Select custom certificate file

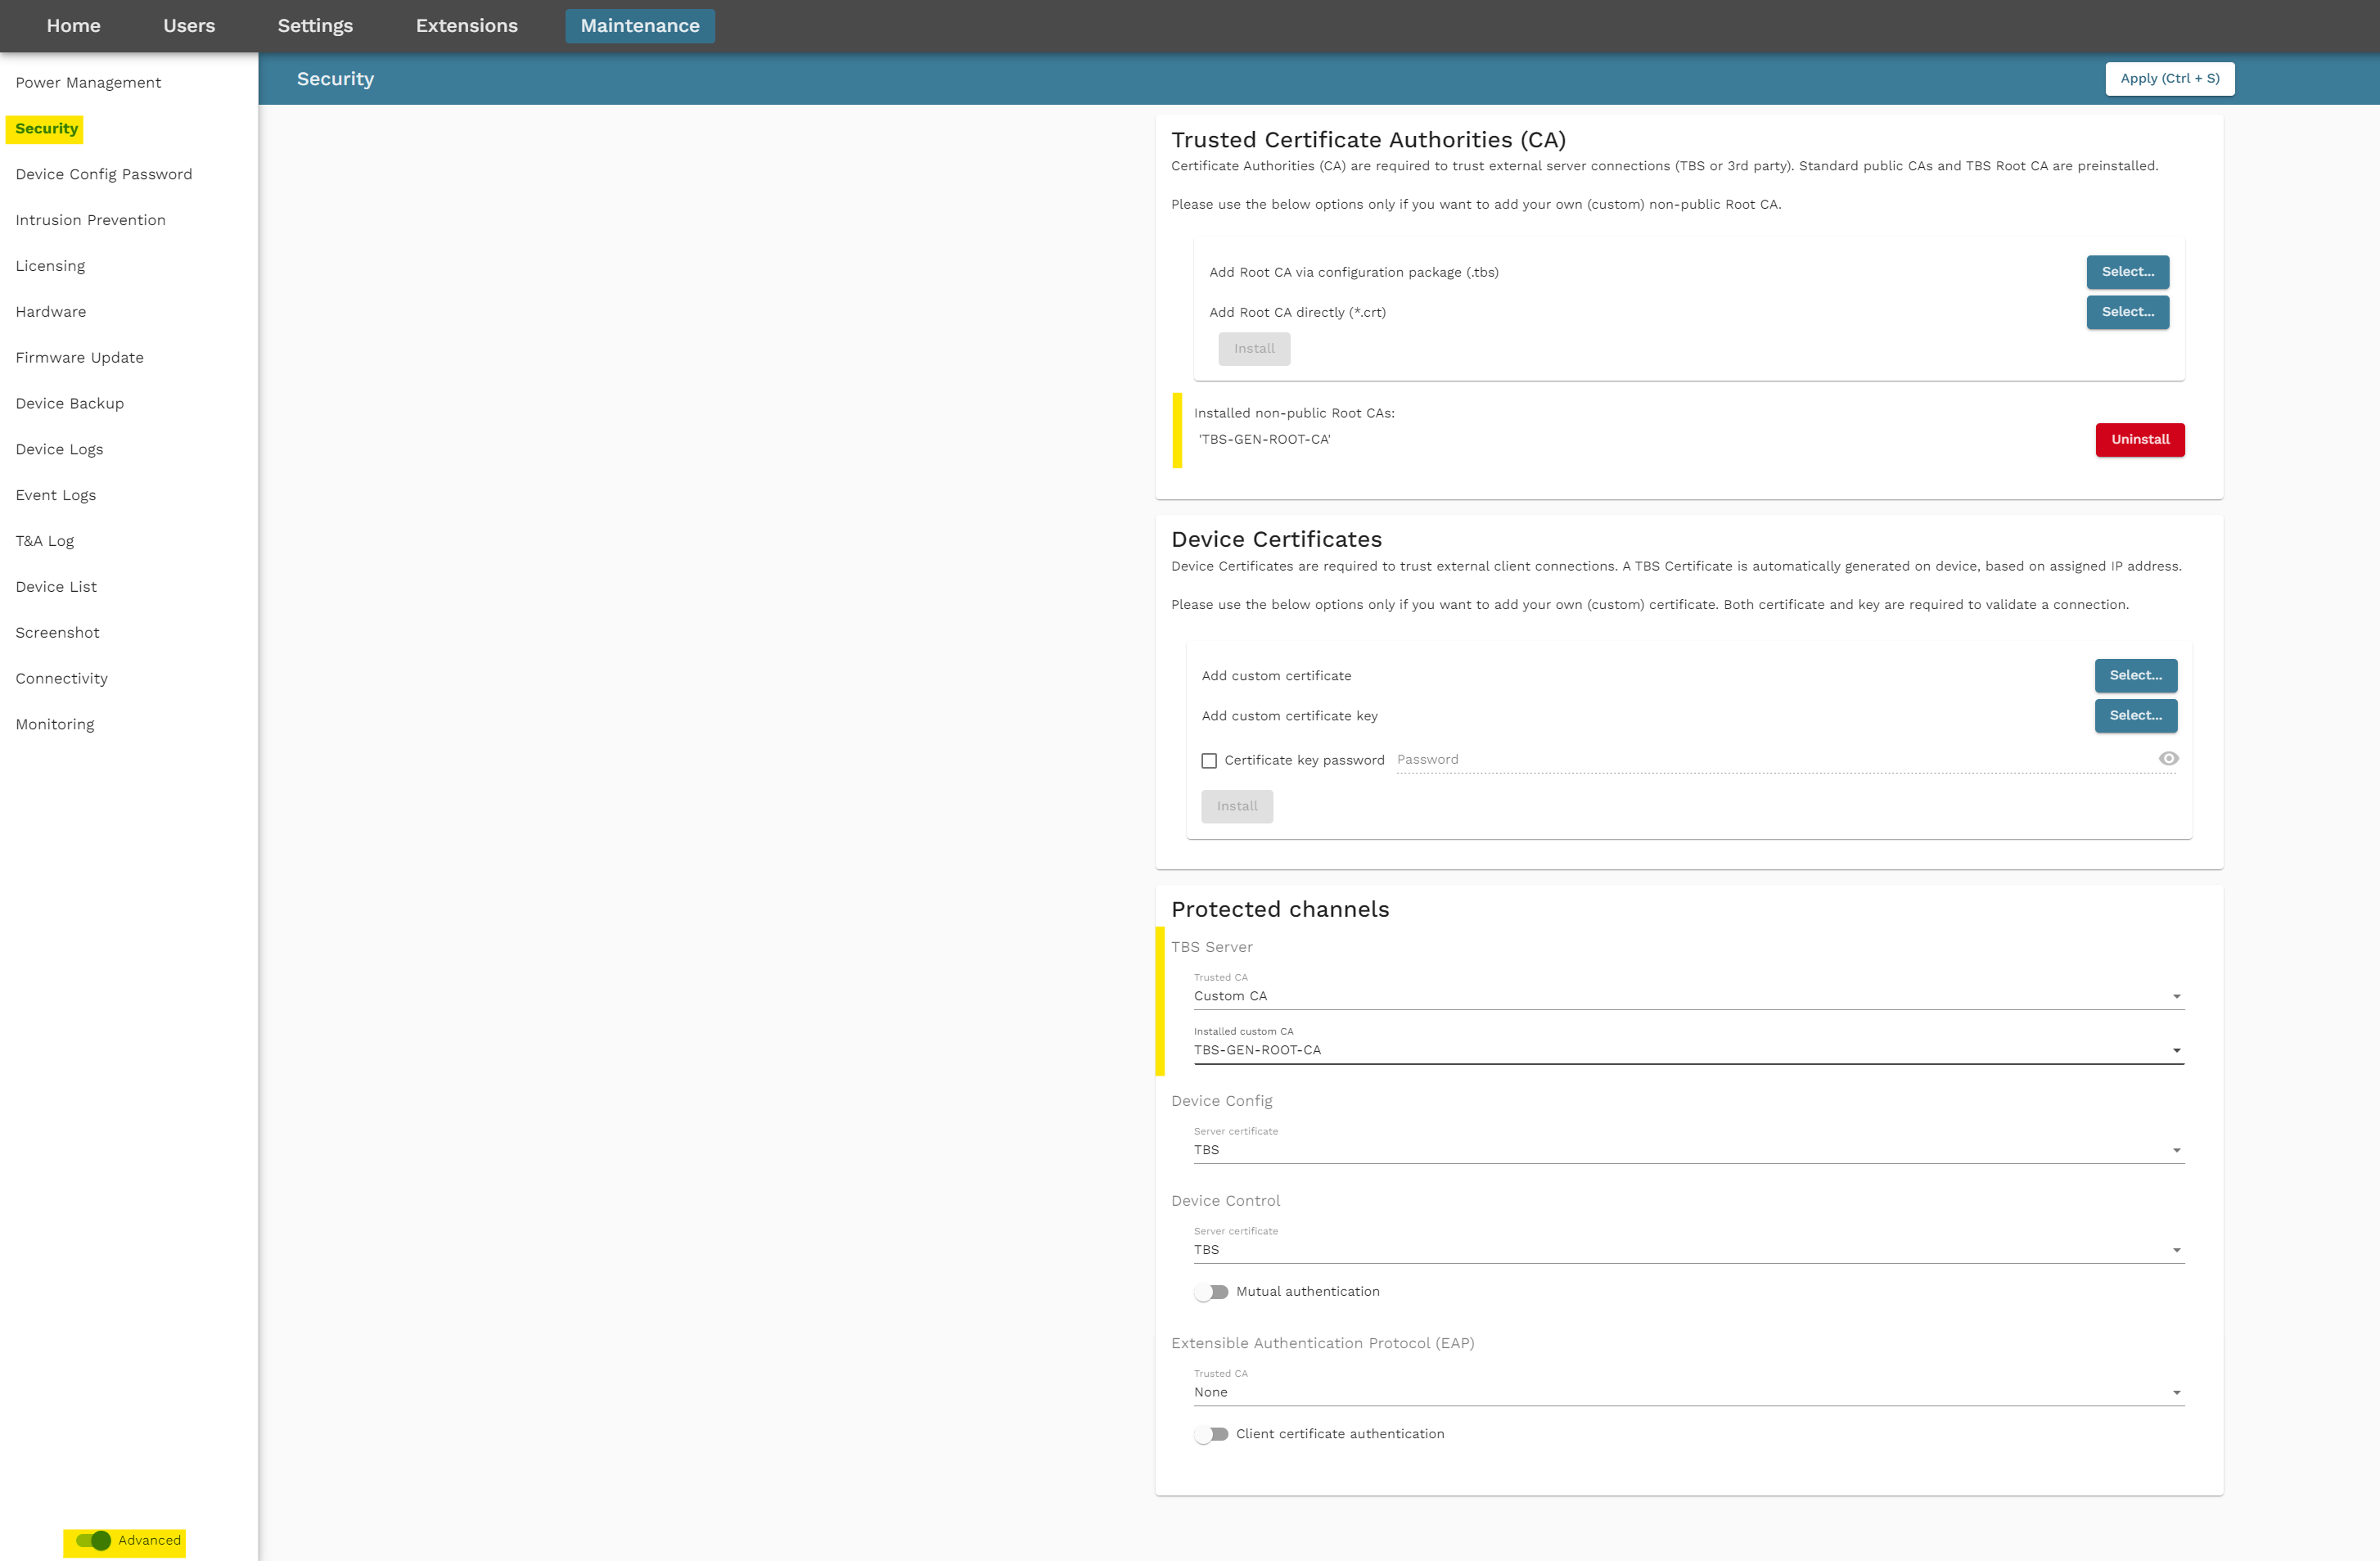tap(2135, 676)
